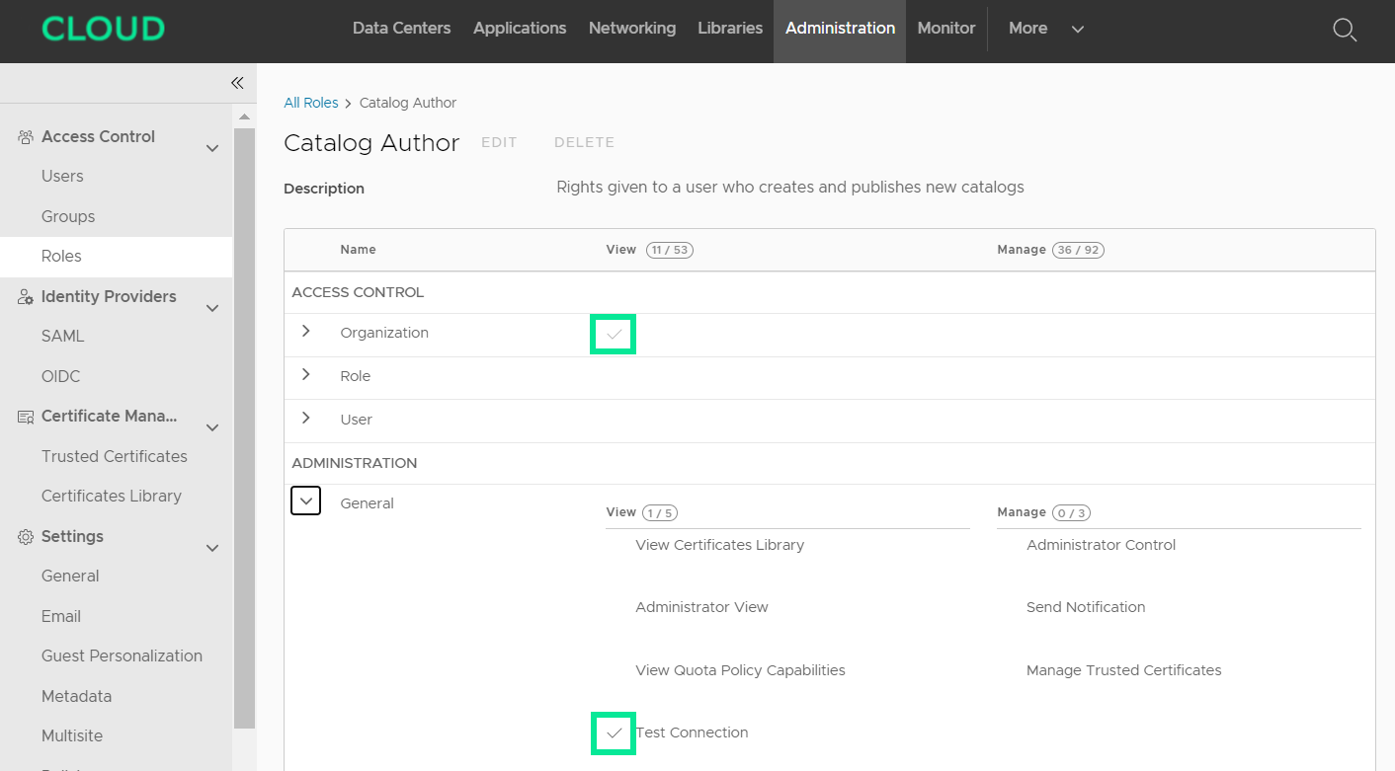The width and height of the screenshot is (1395, 771).
Task: Click the All Roles breadcrumb link
Action: coord(311,103)
